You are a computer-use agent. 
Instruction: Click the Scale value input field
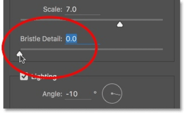pos(82,10)
